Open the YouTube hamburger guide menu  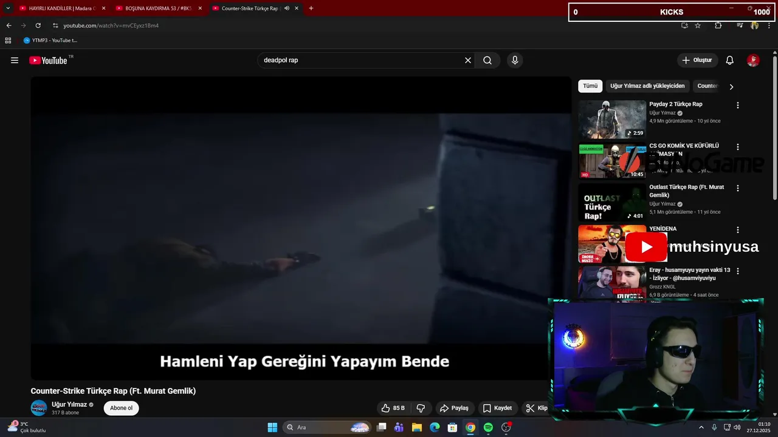click(x=15, y=60)
